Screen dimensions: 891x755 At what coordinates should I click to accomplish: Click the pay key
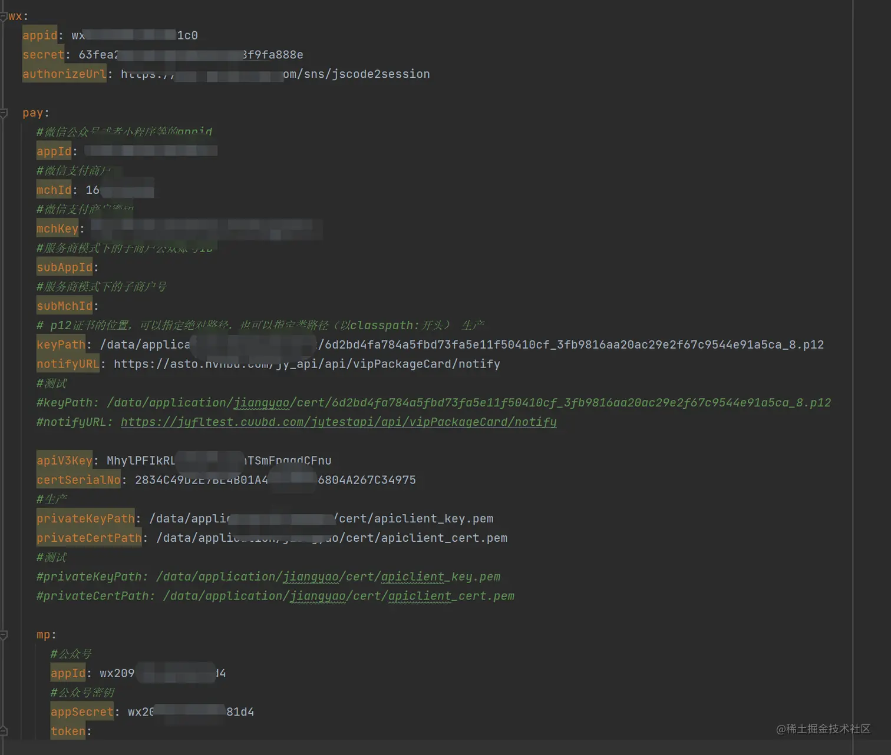[x=33, y=113]
